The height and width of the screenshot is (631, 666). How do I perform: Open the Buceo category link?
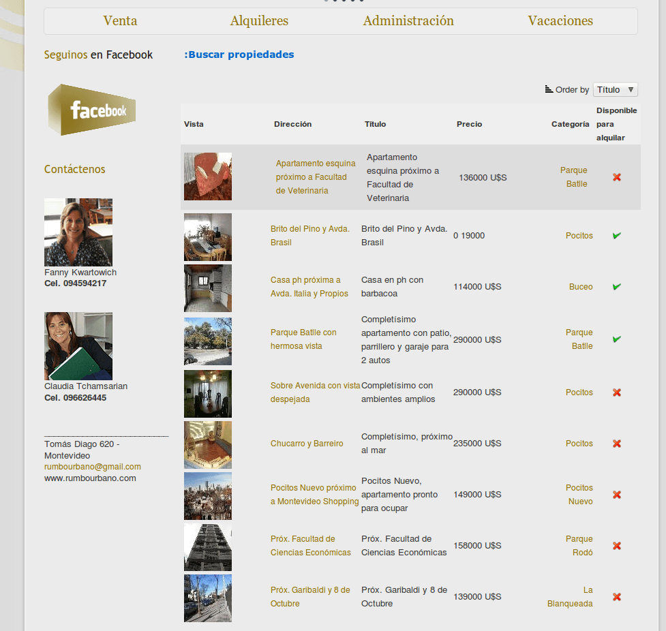(581, 287)
